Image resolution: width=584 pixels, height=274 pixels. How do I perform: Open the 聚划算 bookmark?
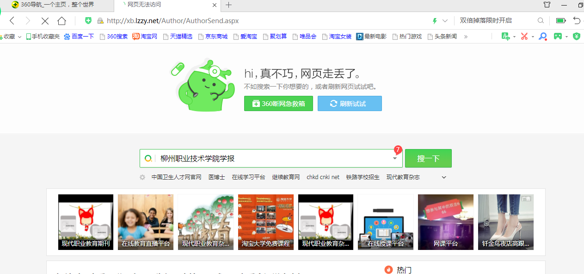(x=275, y=37)
